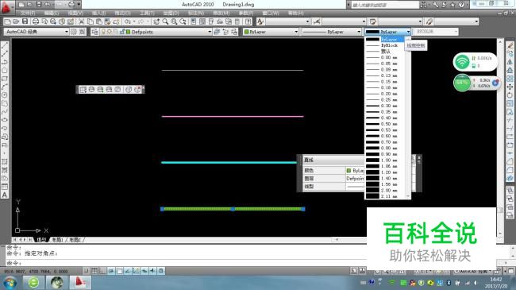Click Plot in the quick access toolbar

pos(71,4)
